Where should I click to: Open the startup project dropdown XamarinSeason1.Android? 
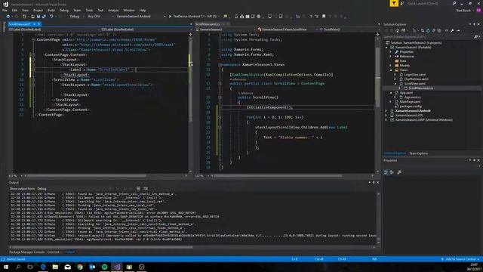(x=141, y=17)
